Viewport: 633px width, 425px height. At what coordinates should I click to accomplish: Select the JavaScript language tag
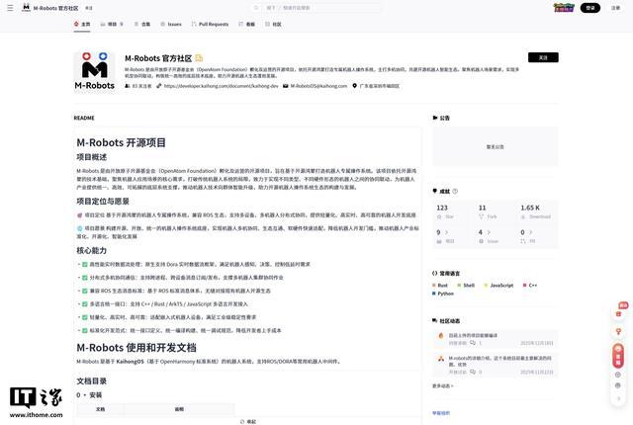coord(498,285)
